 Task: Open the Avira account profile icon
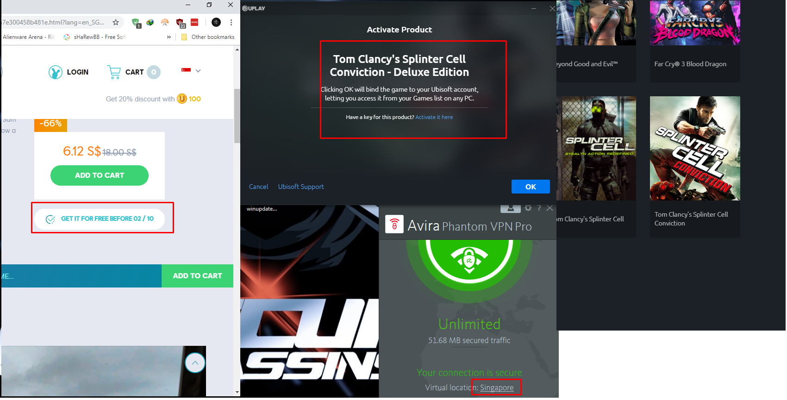click(511, 208)
